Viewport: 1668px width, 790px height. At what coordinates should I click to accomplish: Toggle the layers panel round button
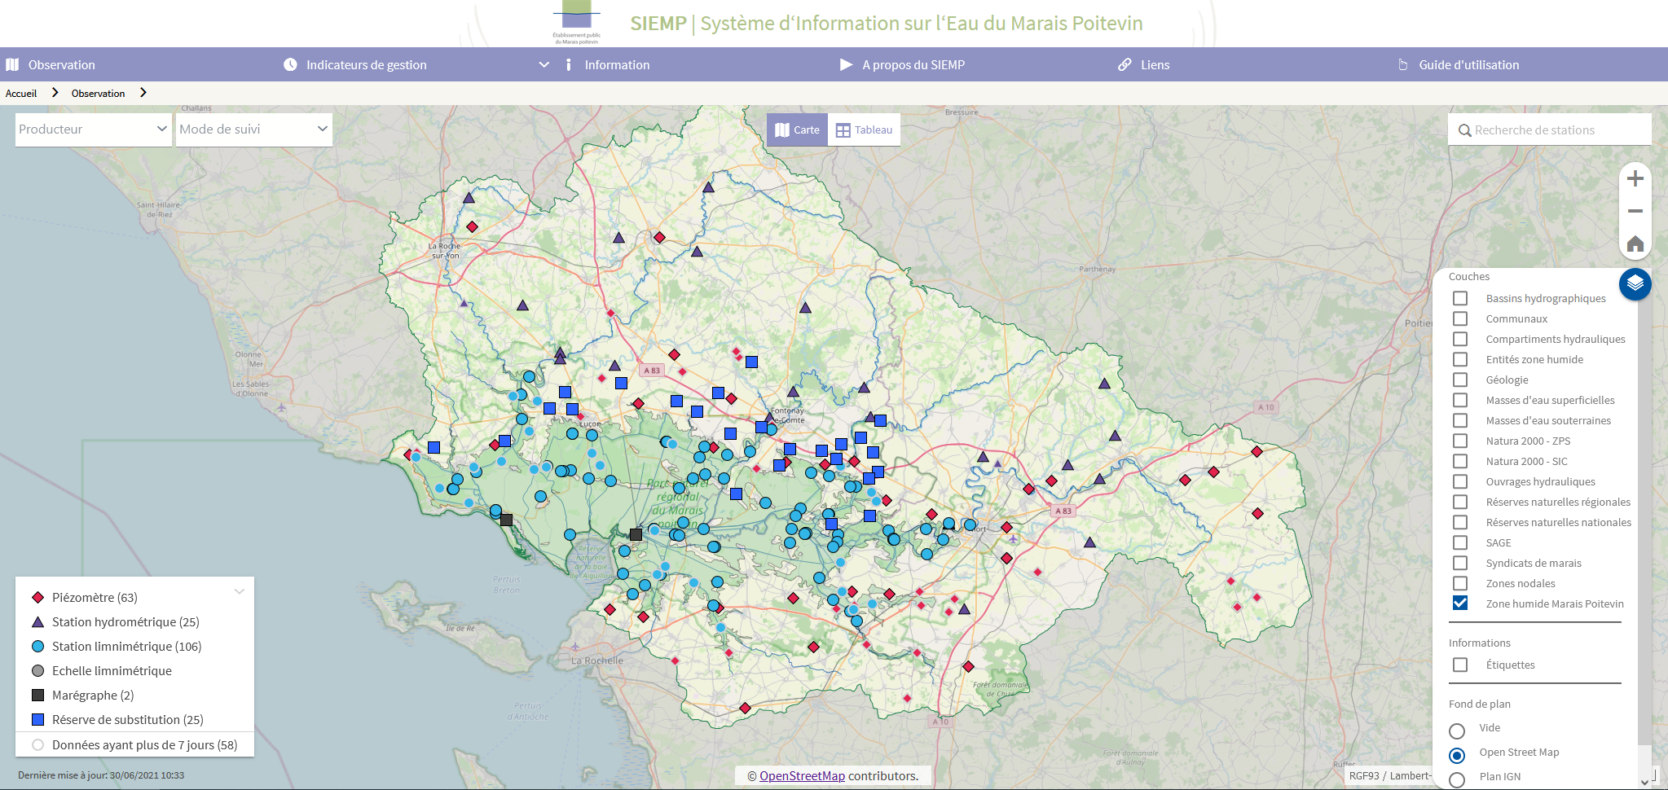(x=1635, y=283)
